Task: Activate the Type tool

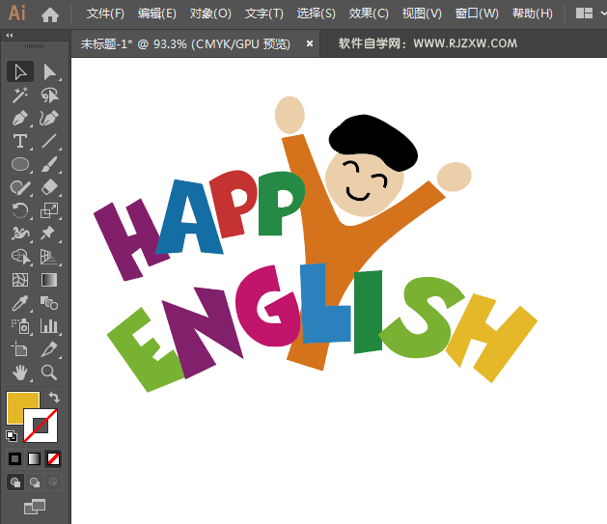Action: pos(19,142)
